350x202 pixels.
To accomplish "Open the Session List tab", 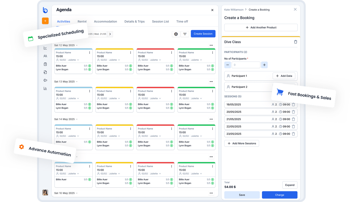I will pos(160,22).
